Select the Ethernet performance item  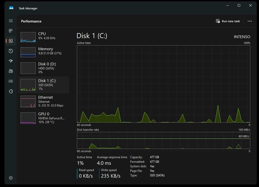coord(44,101)
